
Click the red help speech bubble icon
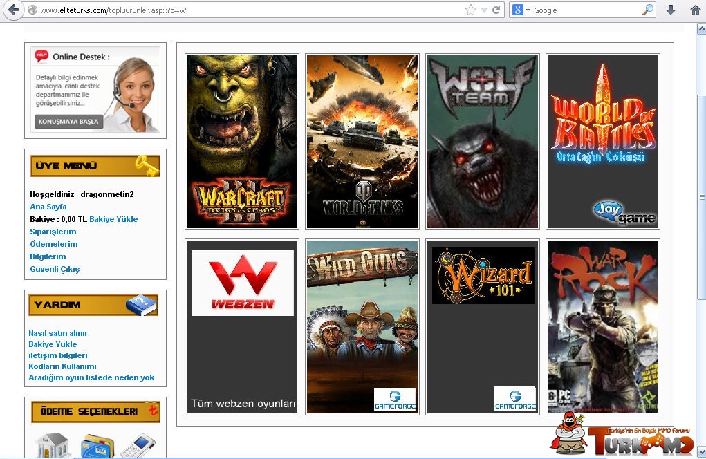pos(41,56)
